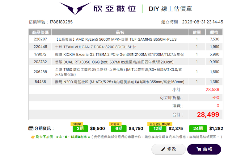Click the discount value -90
This screenshot has height=160, width=241.
coord(216,97)
